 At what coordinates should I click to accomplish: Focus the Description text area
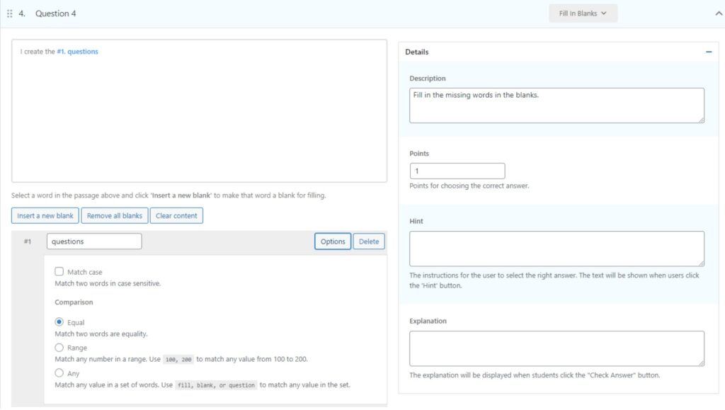[x=556, y=106]
